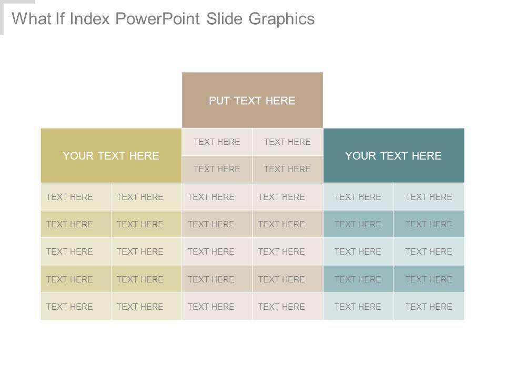This screenshot has width=505, height=378.
Task: Select lower-left cell of 2x2 block under tan header
Action: [217, 169]
